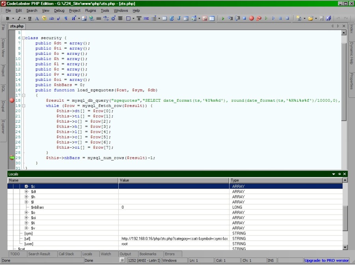The image size is (355, 265).
Task: Click the font 'A' toolbar icon
Action: (x=37, y=19)
